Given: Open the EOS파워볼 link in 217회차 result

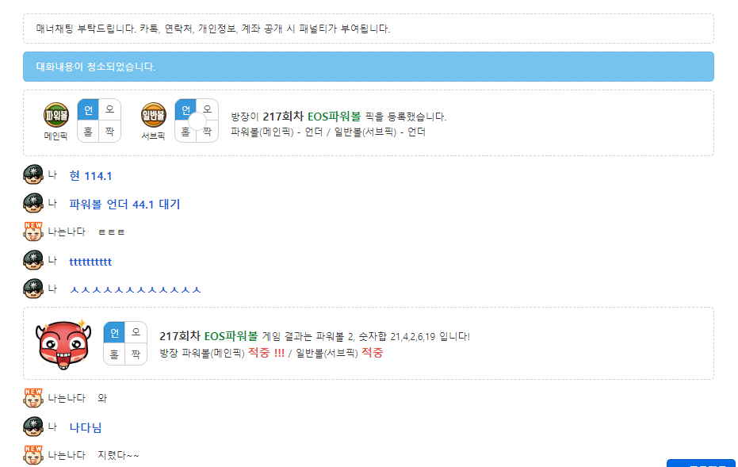Looking at the screenshot, I should point(231,336).
